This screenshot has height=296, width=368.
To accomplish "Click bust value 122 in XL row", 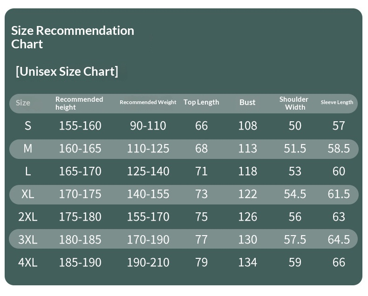I will [247, 194].
